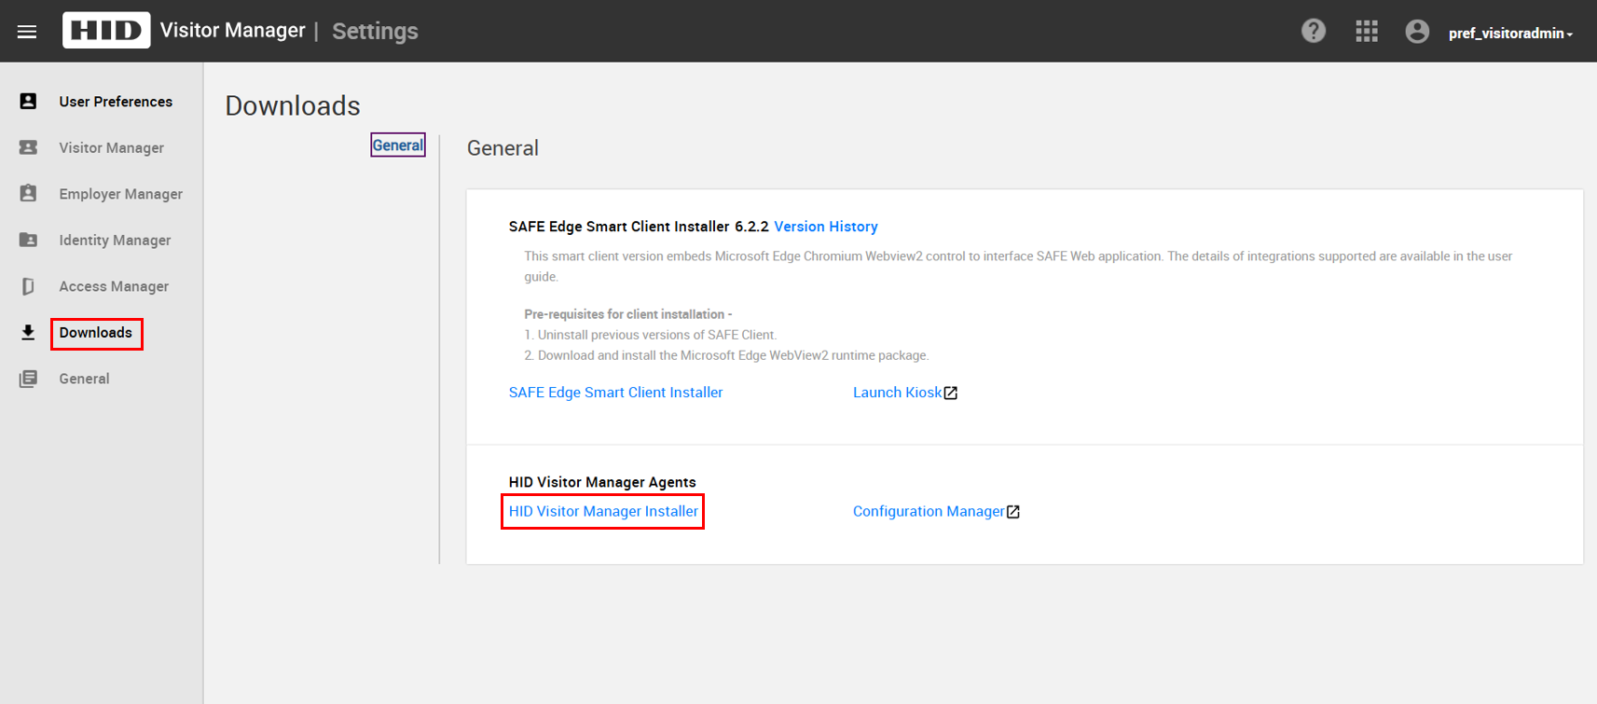Download the SAFE Edge Smart Client Installer

click(x=615, y=393)
